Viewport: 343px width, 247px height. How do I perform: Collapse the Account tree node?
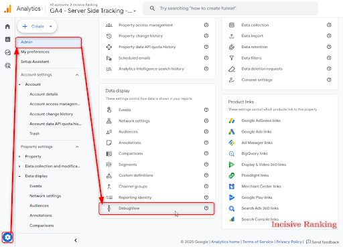(x=19, y=84)
